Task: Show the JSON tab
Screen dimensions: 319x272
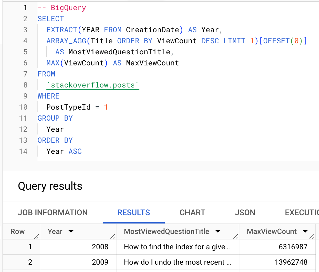Action: click(x=245, y=212)
